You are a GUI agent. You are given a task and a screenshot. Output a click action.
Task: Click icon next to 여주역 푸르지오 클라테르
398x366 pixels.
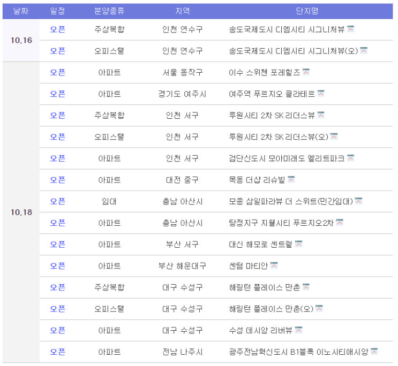point(321,93)
